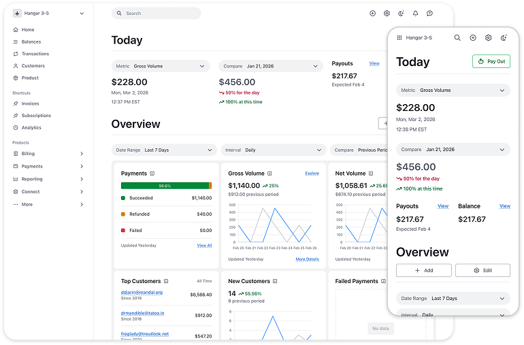524x345 pixels.
Task: Click the New Customers info icon
Action: click(275, 281)
